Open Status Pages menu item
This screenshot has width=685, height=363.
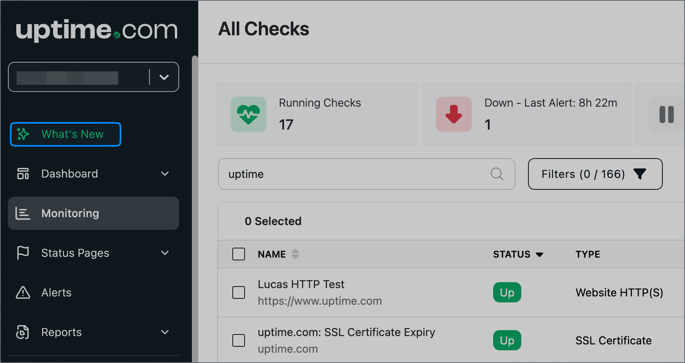click(94, 253)
